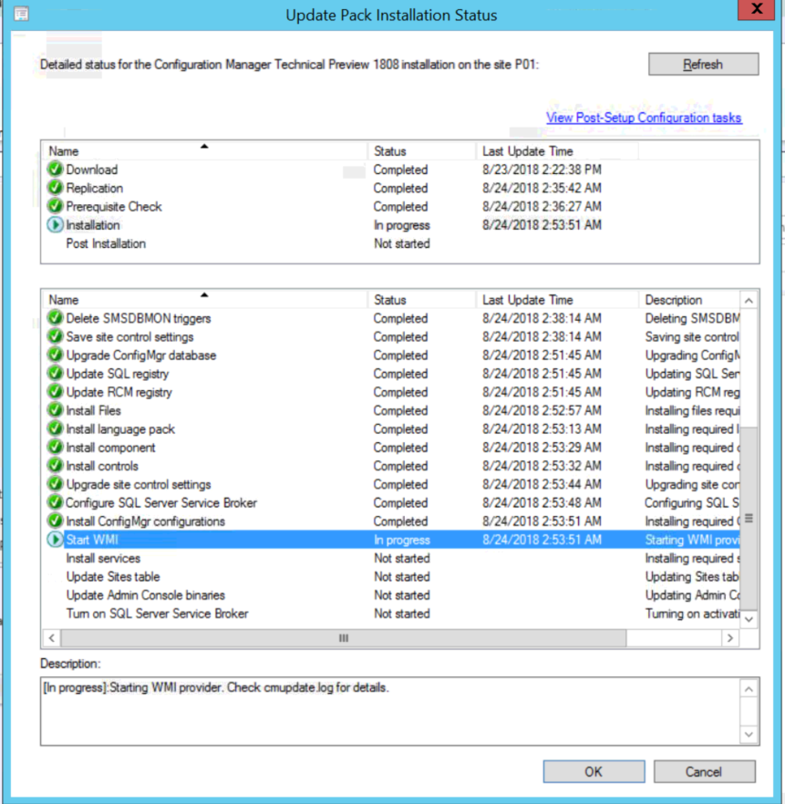The width and height of the screenshot is (785, 804).
Task: Select the Start WMI row text
Action: (x=92, y=540)
